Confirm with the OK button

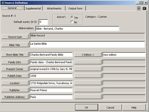coord(87,107)
